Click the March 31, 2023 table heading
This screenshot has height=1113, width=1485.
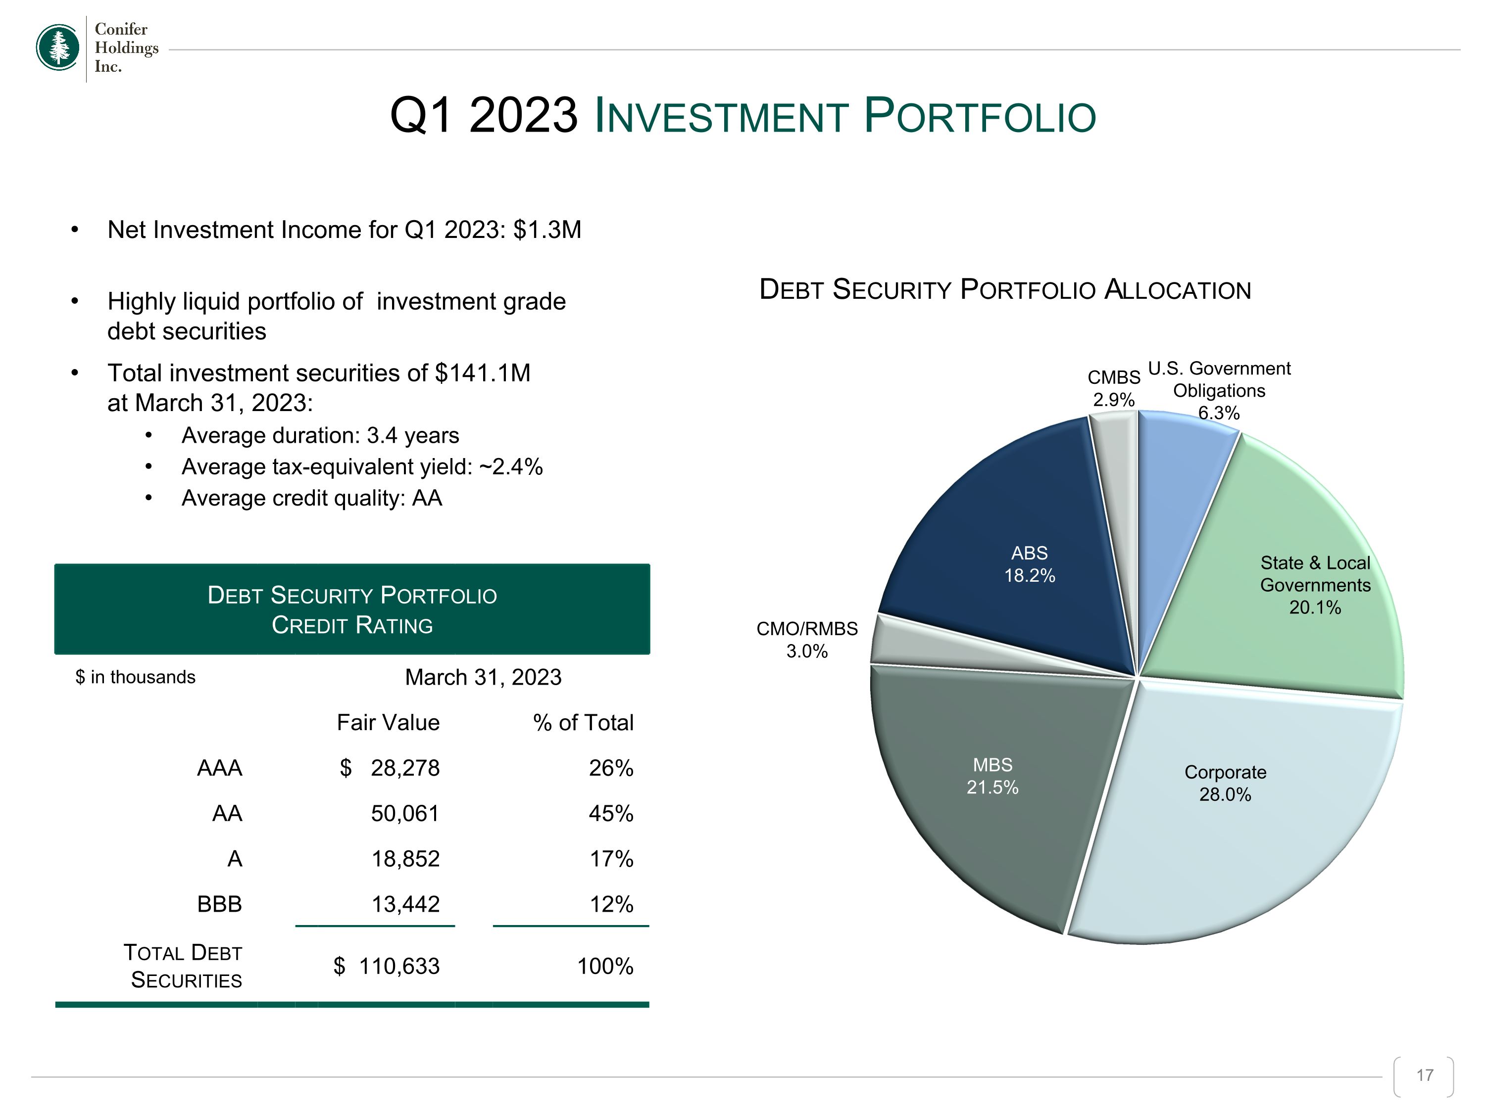click(483, 677)
